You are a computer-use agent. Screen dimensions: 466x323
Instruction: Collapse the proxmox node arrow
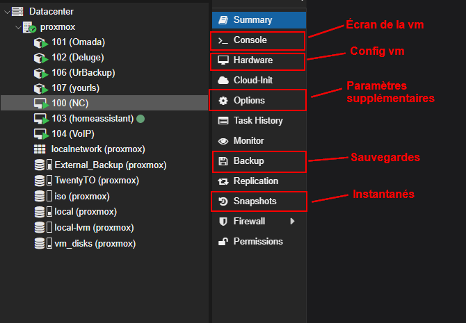17,27
